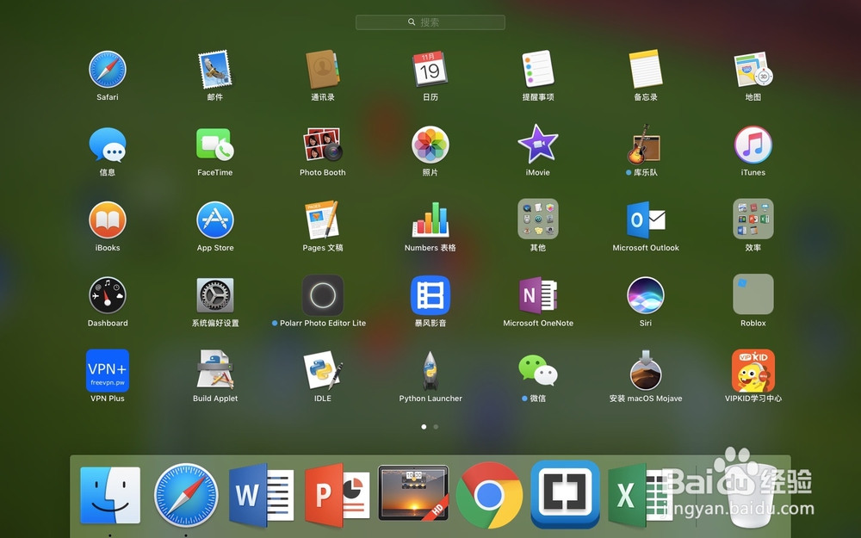Launch Photo Booth

(322, 145)
